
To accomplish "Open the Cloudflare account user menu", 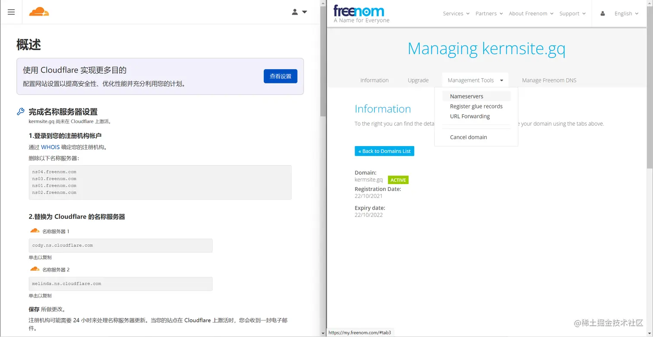I will 299,12.
